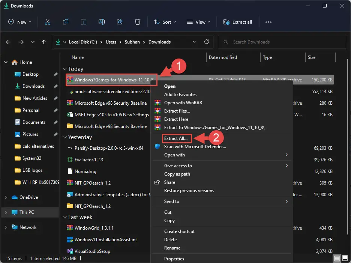This screenshot has height=263, width=351.
Task: Collapse the Home tree node
Action: click(6, 62)
